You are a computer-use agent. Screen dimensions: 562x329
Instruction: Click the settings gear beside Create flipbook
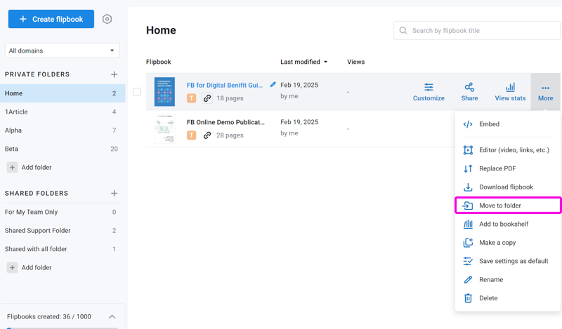point(107,20)
